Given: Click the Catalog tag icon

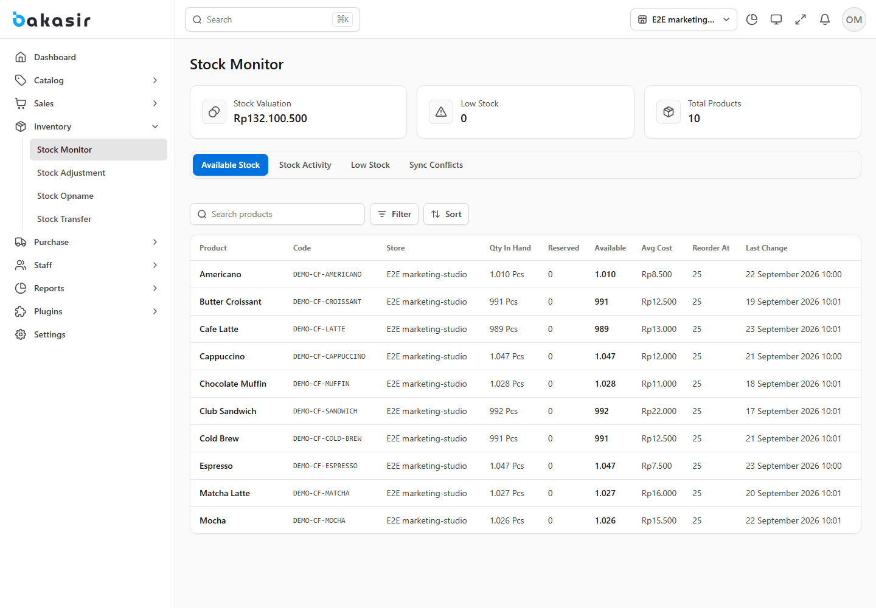Looking at the screenshot, I should 21,80.
